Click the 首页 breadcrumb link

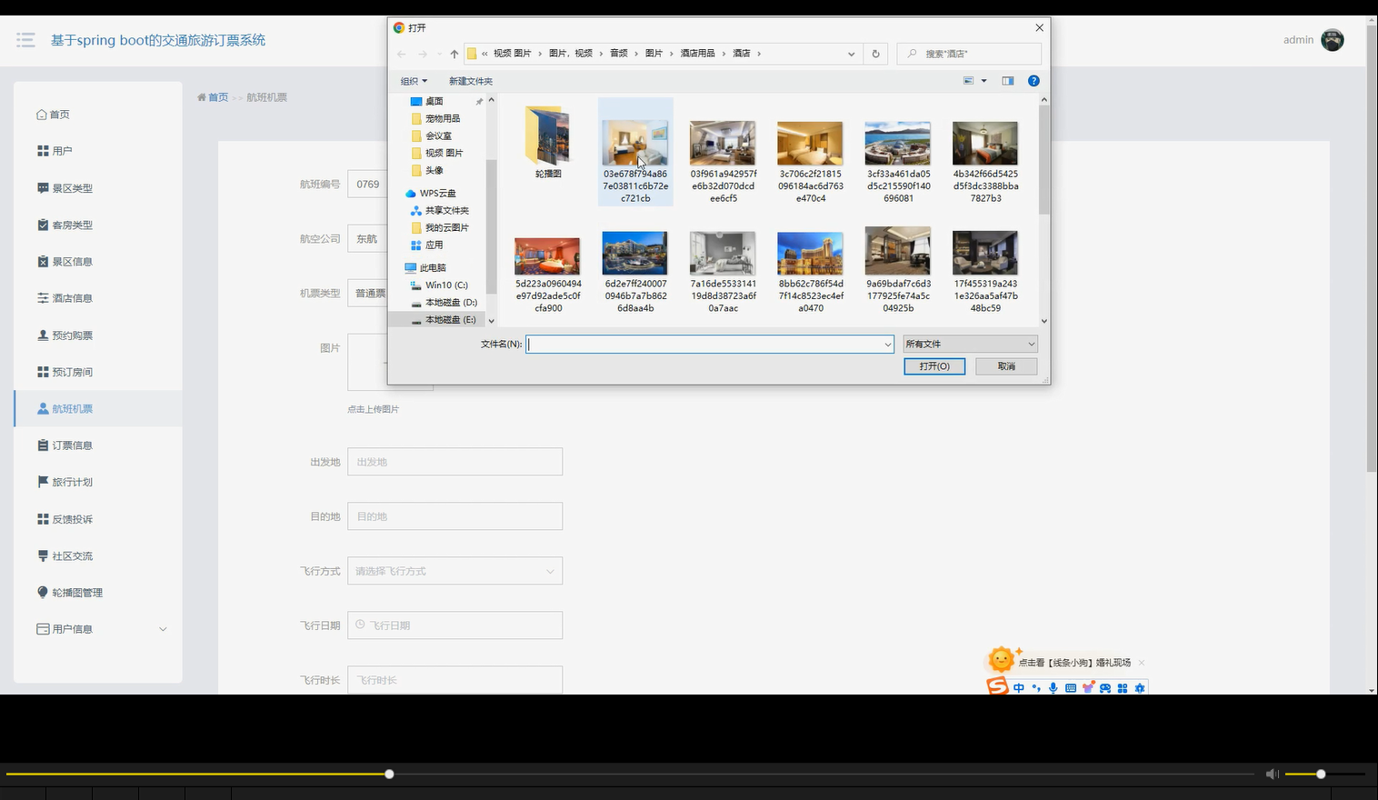pos(218,97)
